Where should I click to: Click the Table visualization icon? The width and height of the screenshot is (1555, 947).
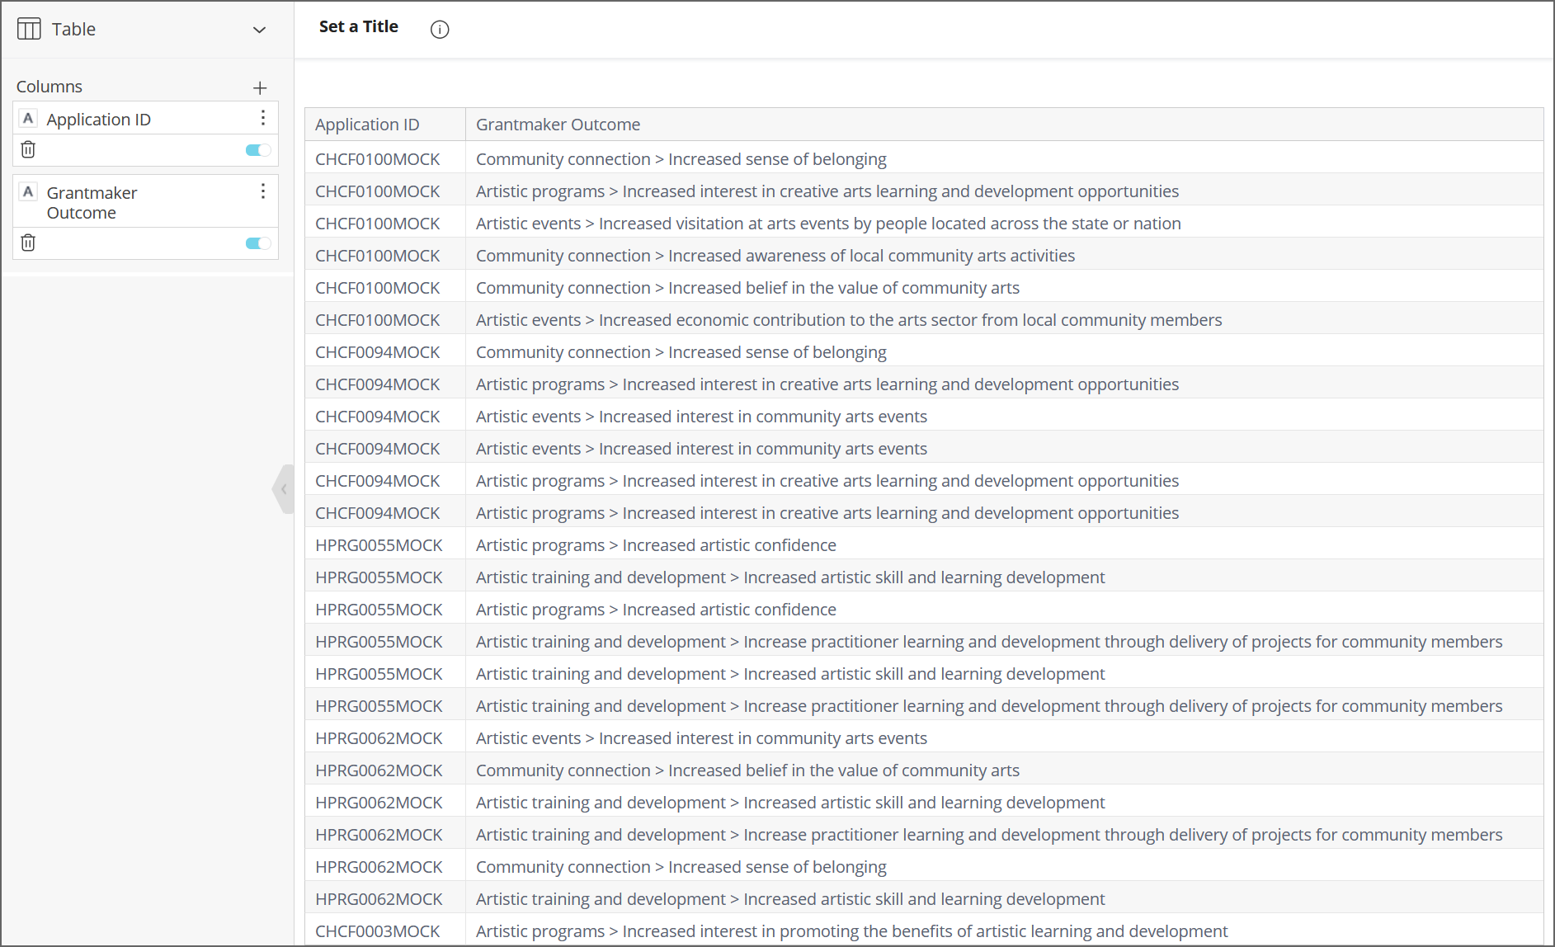29,30
